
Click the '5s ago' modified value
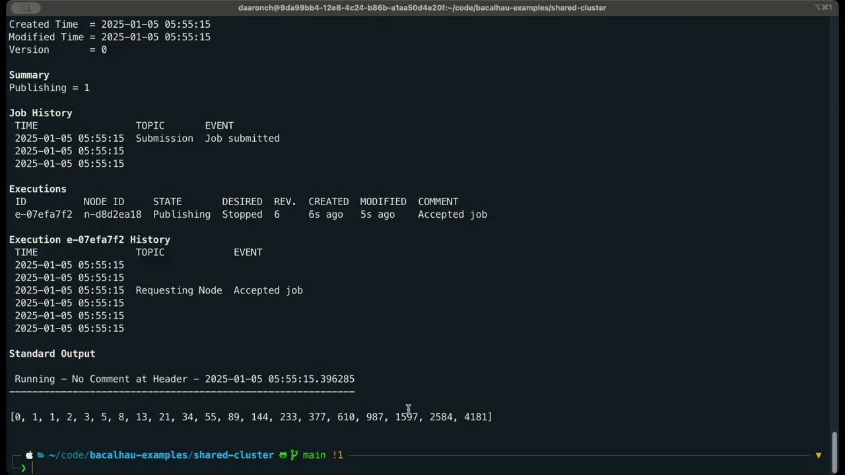(x=378, y=214)
